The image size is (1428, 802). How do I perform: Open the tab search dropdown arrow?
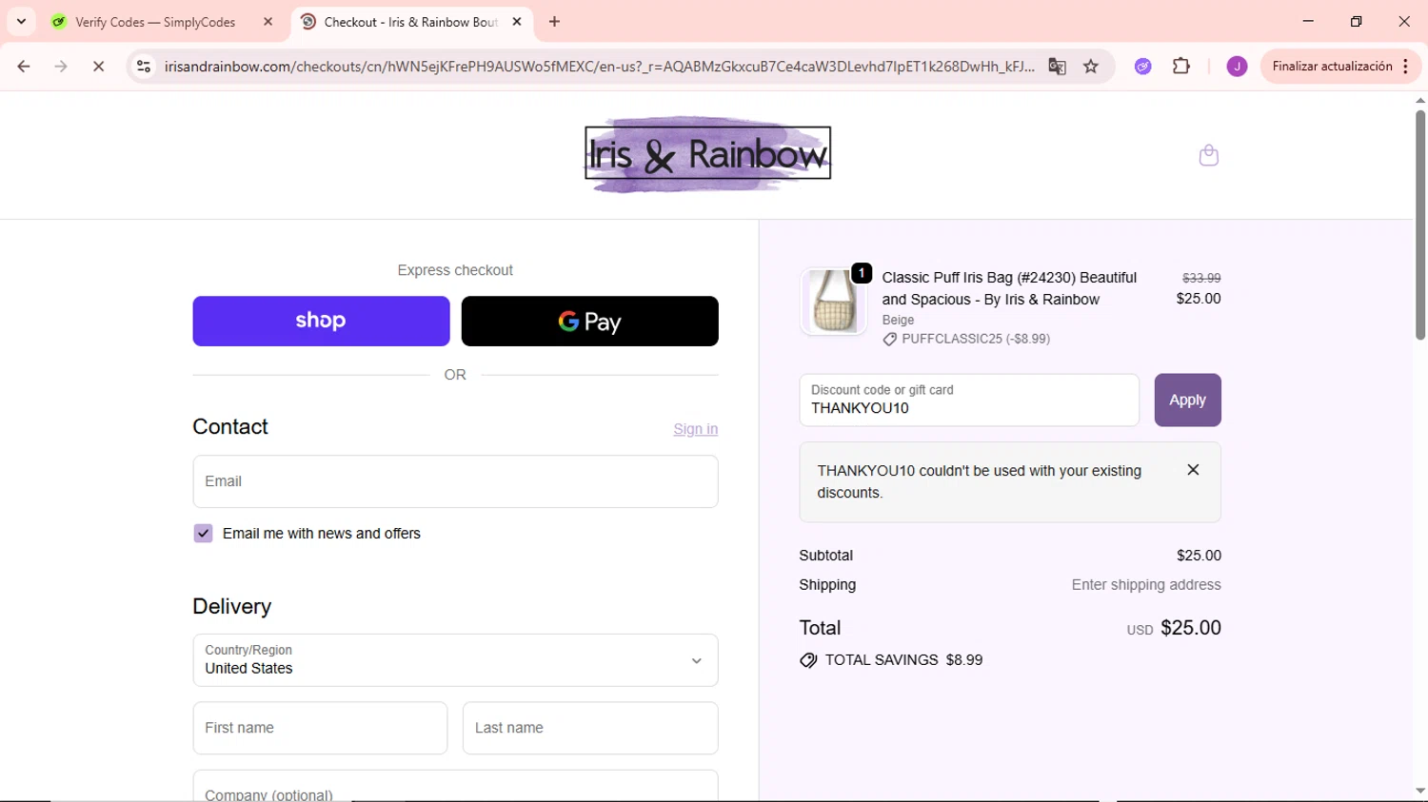[x=21, y=21]
